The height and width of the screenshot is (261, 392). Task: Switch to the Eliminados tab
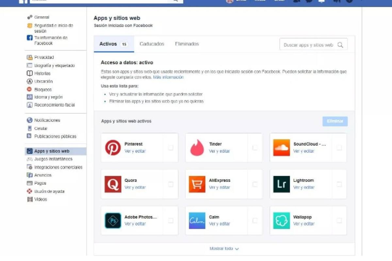pyautogui.click(x=187, y=44)
